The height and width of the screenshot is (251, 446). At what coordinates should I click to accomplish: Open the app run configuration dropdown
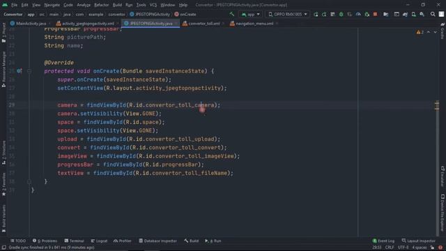(x=251, y=14)
